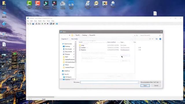Select the Recycle Bin desktop icon
Image resolution: width=185 pixels, height=104 pixels.
click(4, 35)
